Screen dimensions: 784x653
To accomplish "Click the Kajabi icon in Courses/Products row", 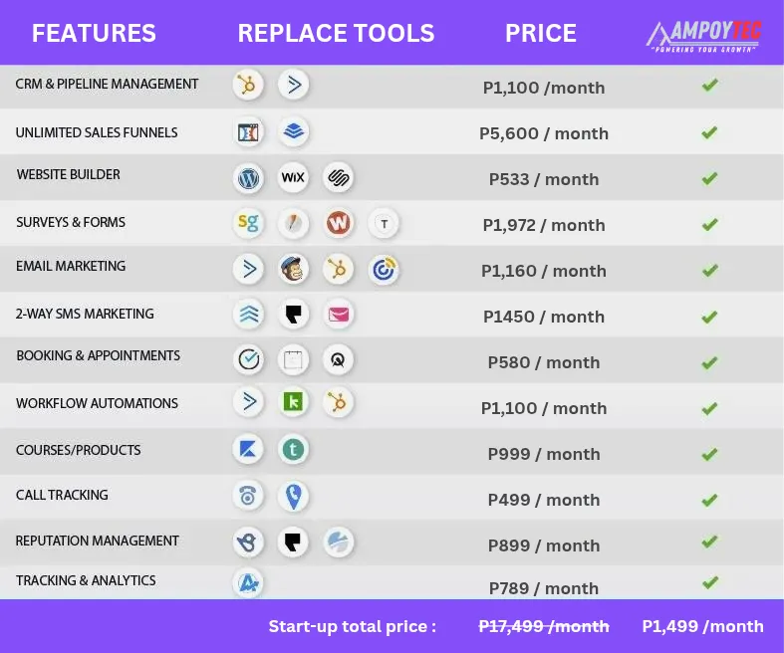I will click(x=248, y=449).
